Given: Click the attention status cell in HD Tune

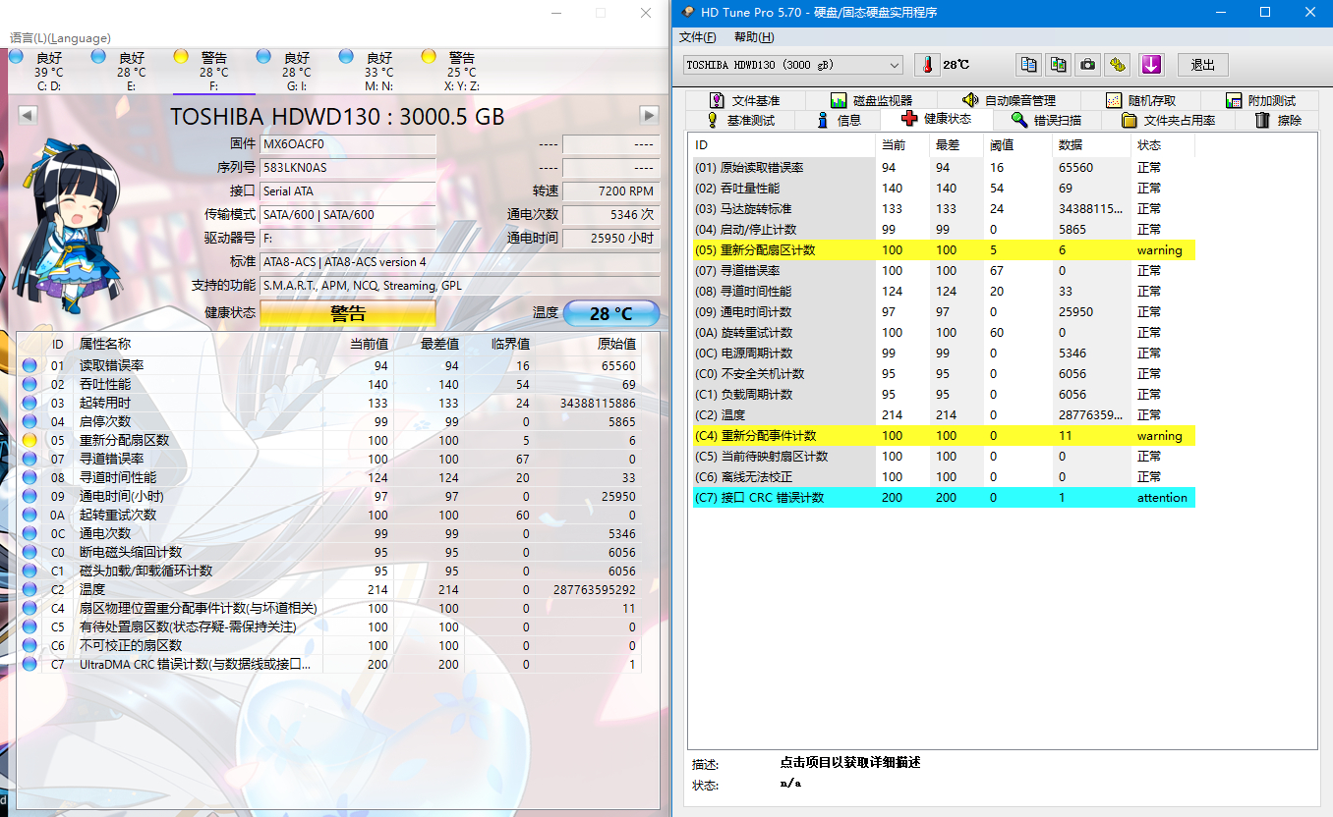Looking at the screenshot, I should pos(1162,498).
